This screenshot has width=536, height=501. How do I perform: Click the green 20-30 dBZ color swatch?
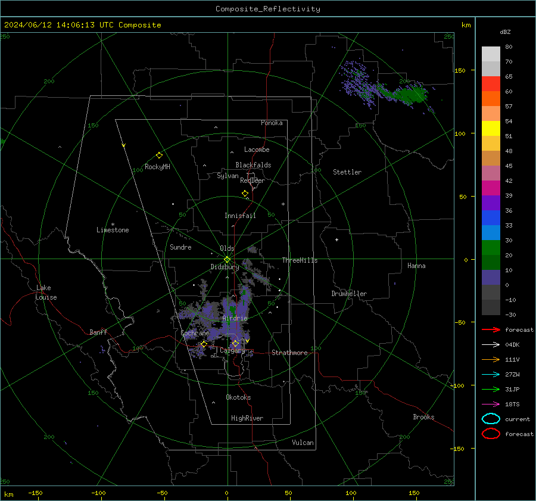click(x=491, y=247)
